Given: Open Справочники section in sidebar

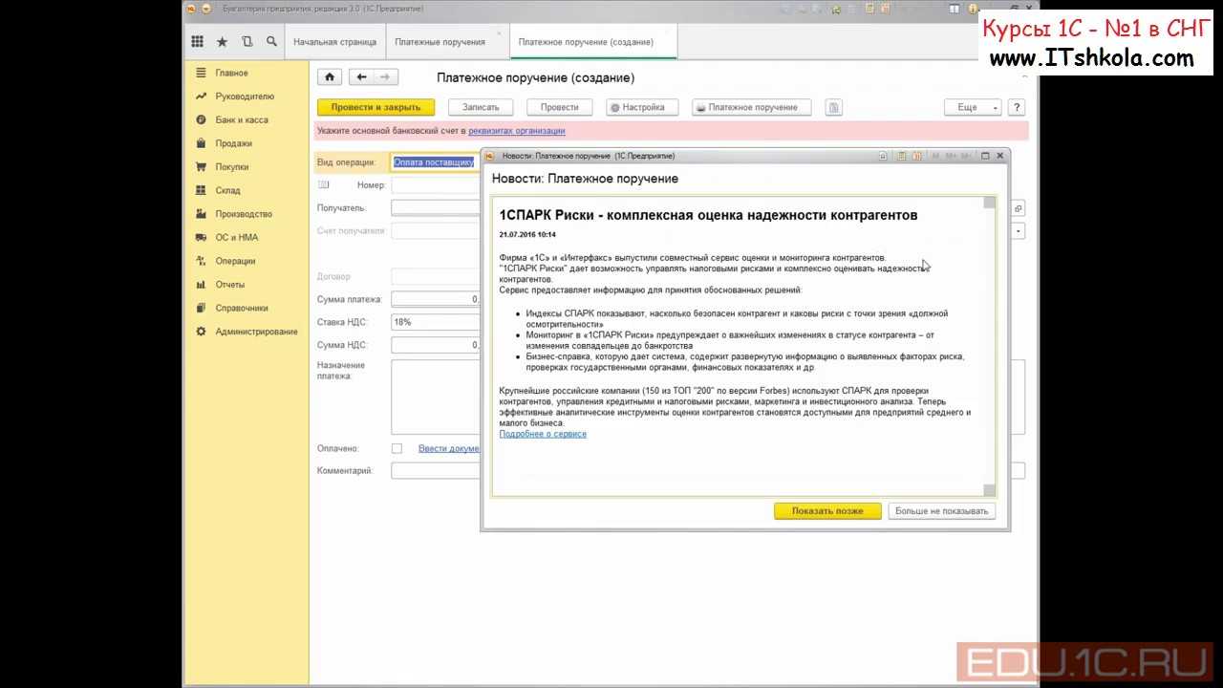Looking at the screenshot, I should (x=242, y=308).
